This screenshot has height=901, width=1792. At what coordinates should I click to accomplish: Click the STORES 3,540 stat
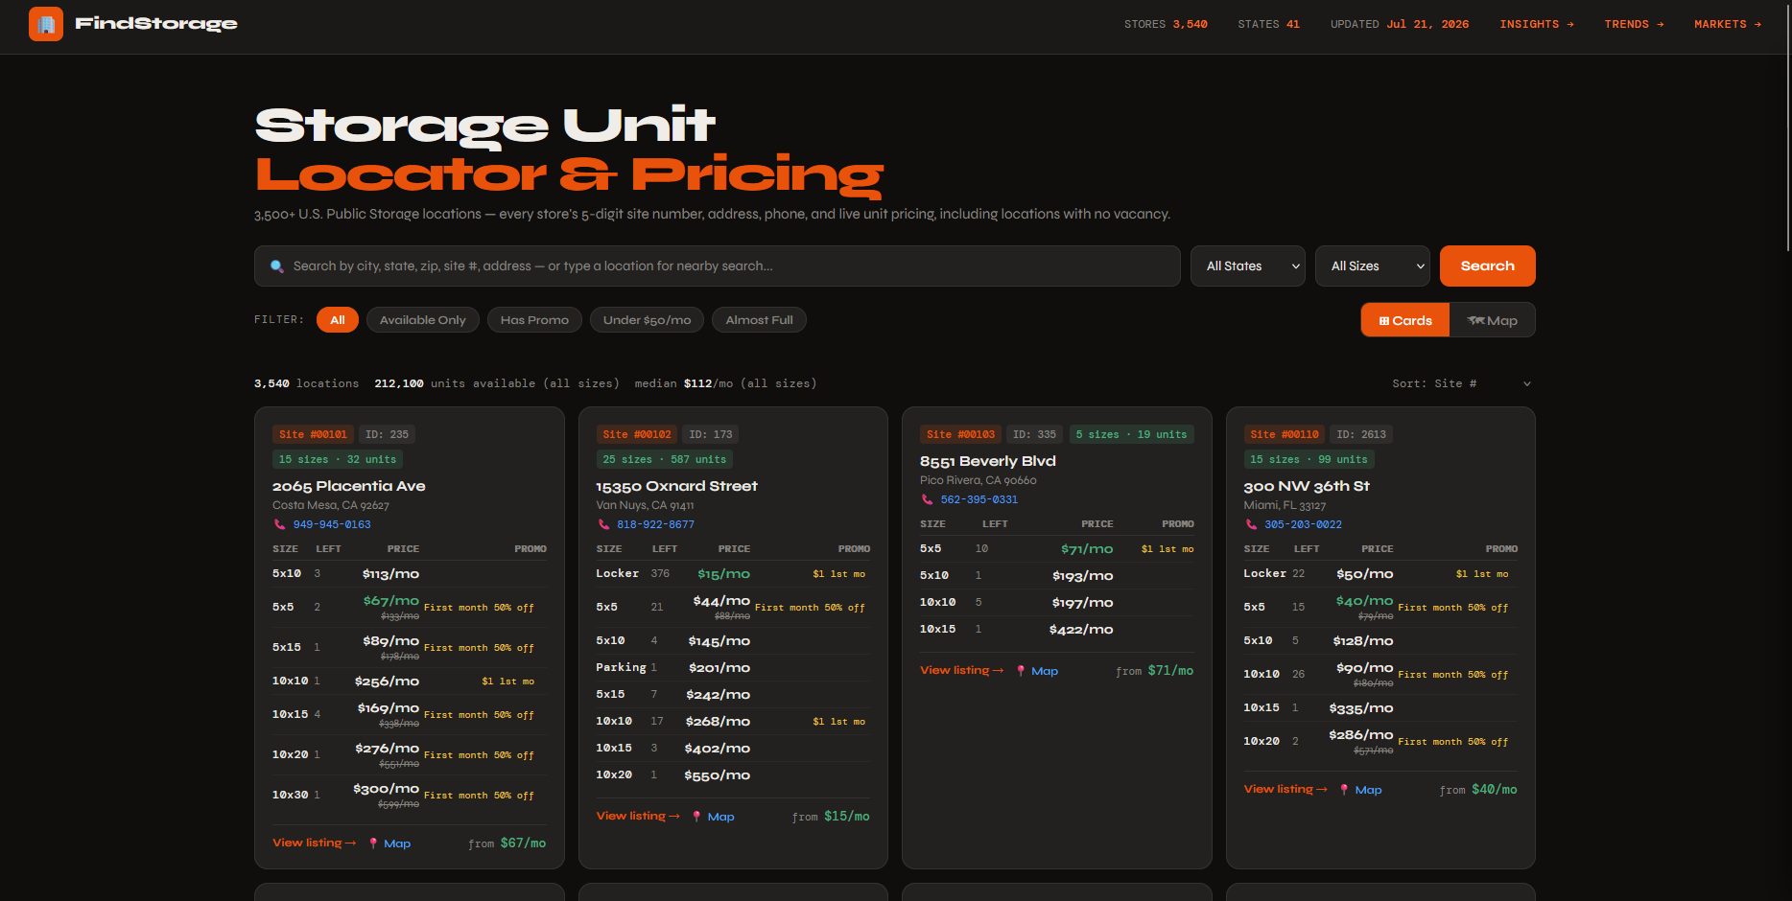(x=1166, y=24)
